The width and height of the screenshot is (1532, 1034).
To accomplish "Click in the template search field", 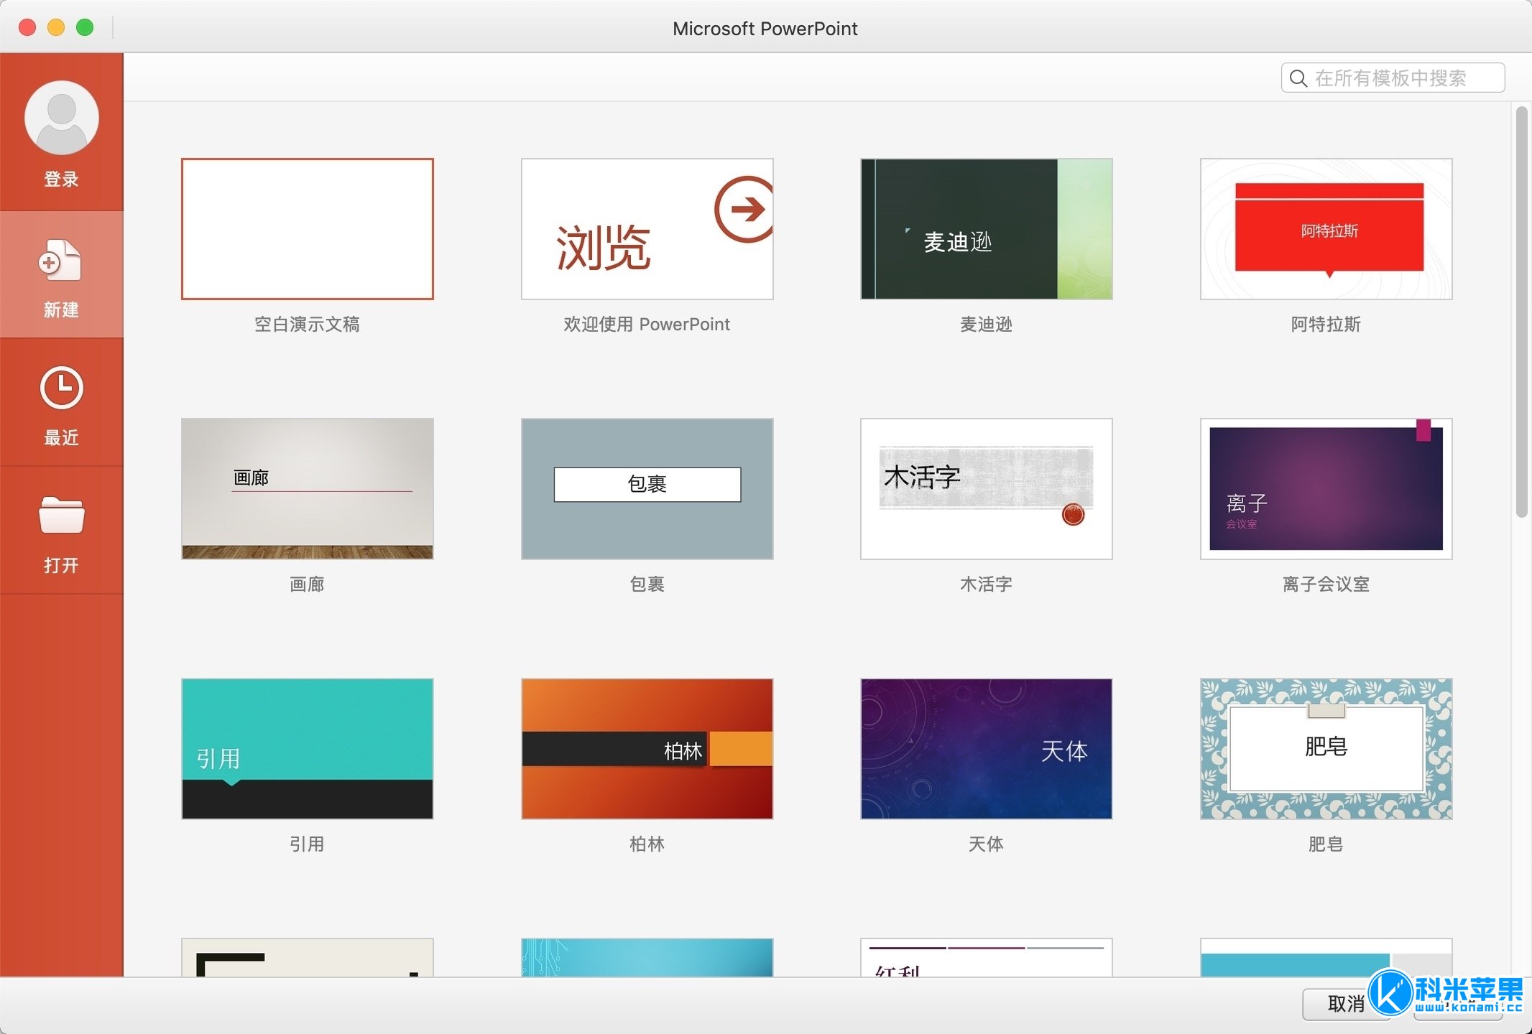I will coord(1393,78).
